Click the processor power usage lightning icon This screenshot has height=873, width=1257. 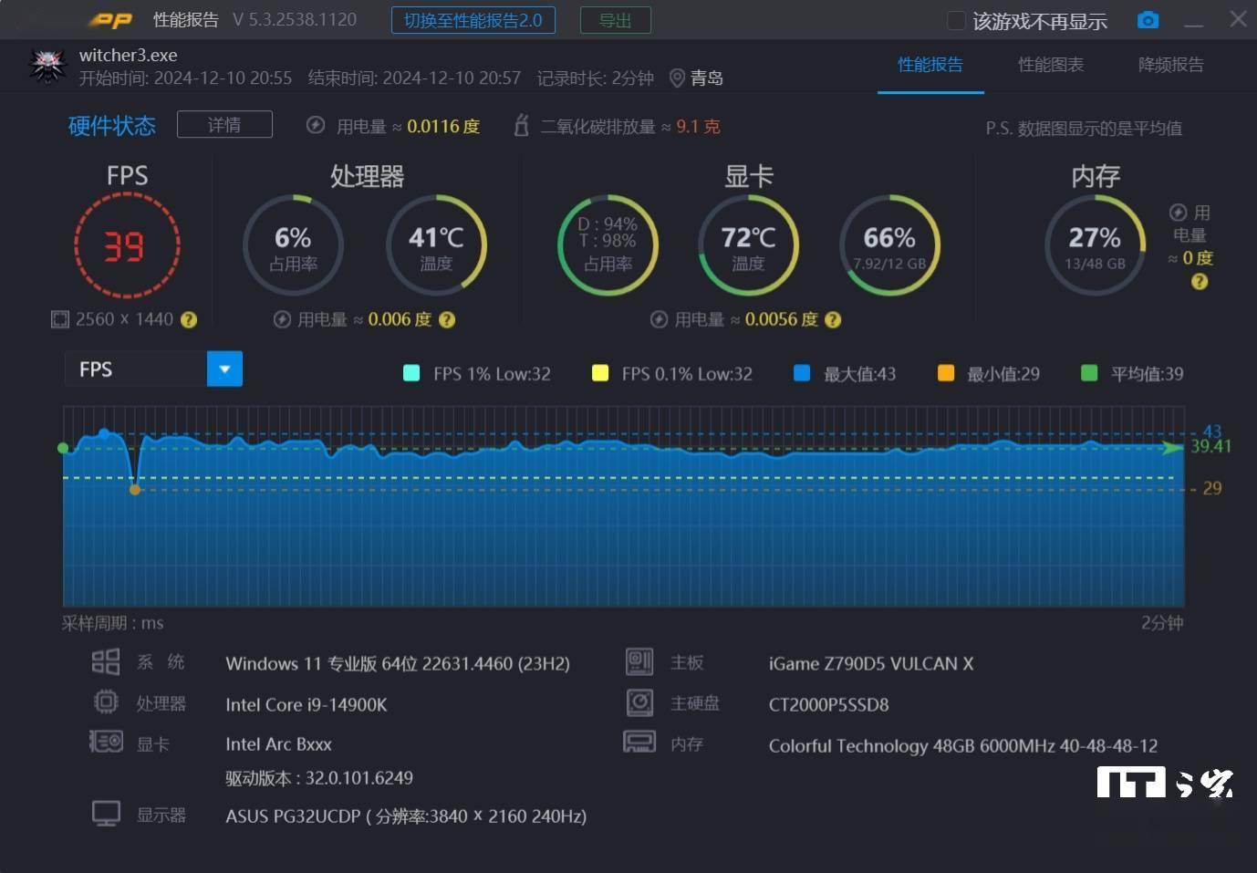(x=282, y=319)
